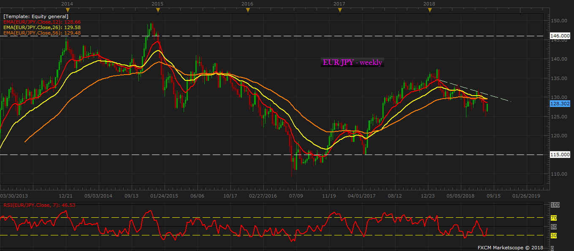Select the yellow RSI 70 level tag
The height and width of the screenshot is (251, 574).
click(554, 218)
